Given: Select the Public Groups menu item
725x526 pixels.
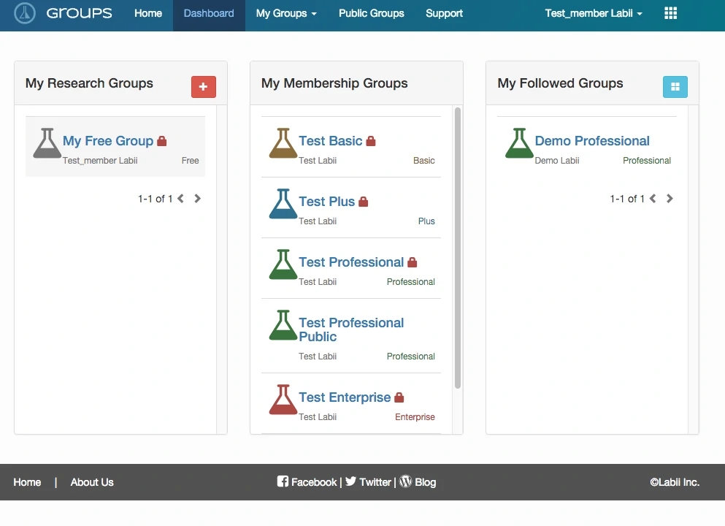Looking at the screenshot, I should pyautogui.click(x=371, y=13).
